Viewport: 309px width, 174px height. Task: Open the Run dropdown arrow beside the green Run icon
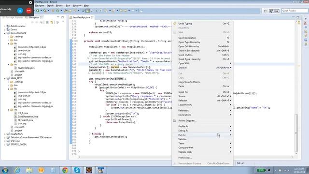(41, 11)
